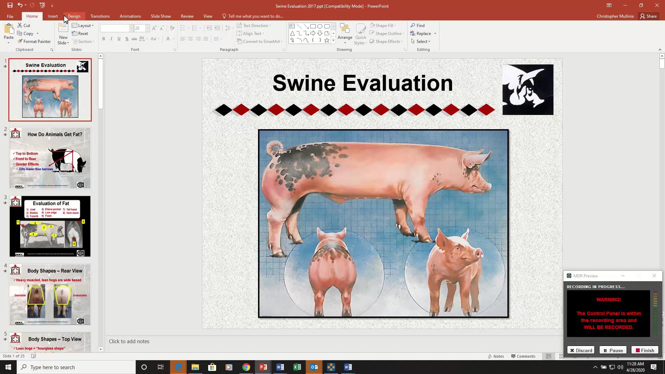Open the Slide Show ribbon tab
This screenshot has width=665, height=374.
(160, 16)
